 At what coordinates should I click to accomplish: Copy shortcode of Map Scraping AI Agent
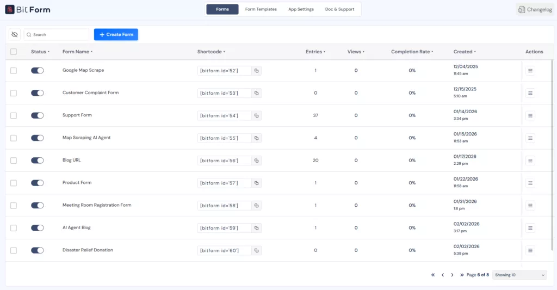(257, 138)
